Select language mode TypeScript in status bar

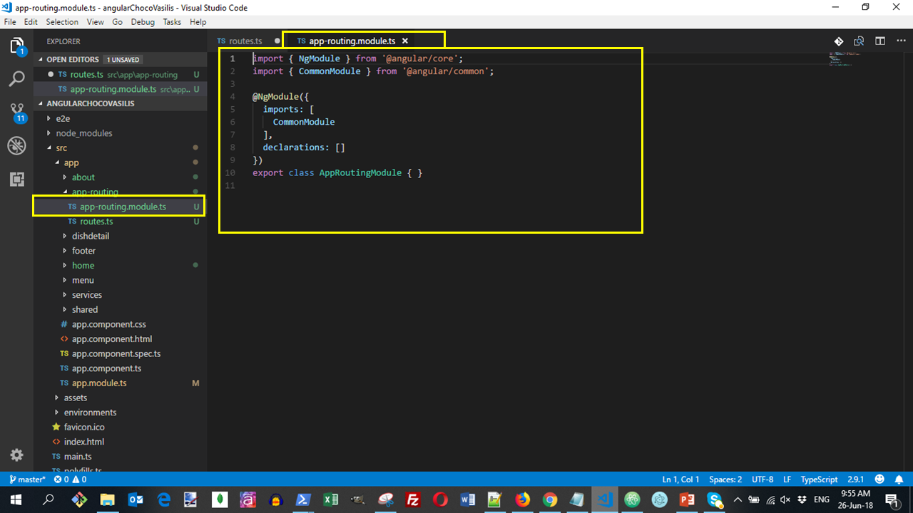pos(819,480)
